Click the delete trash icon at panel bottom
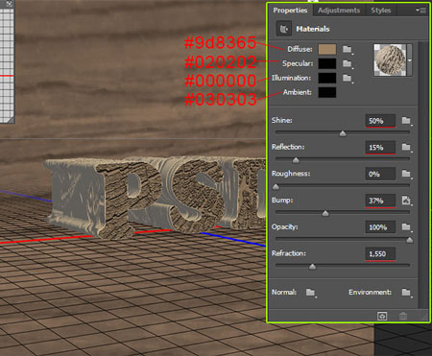 tap(403, 317)
